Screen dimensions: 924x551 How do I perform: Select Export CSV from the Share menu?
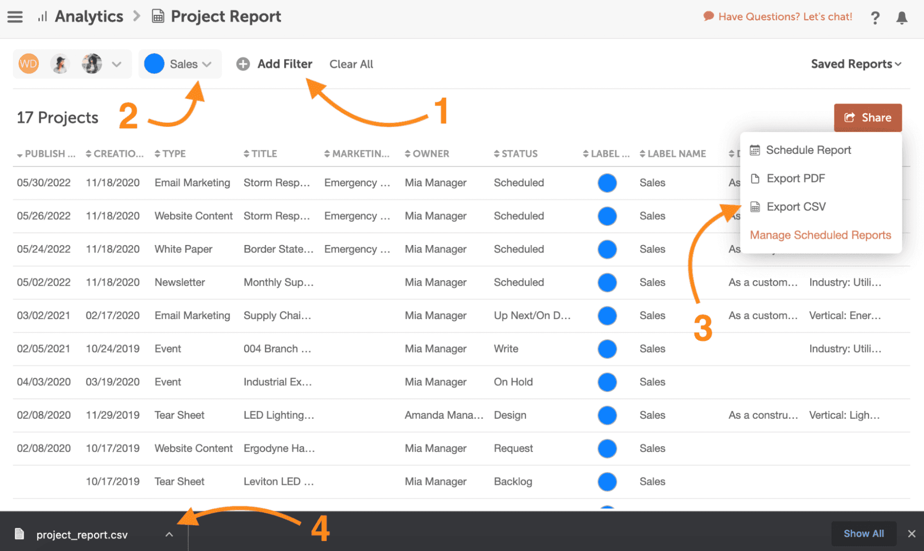(796, 207)
